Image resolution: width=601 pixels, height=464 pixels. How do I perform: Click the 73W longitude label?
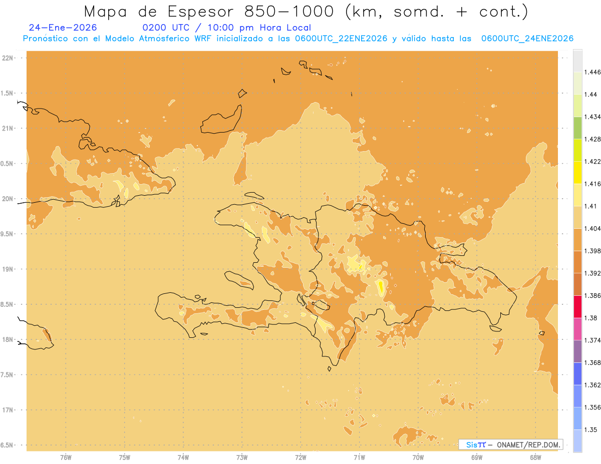point(242,457)
